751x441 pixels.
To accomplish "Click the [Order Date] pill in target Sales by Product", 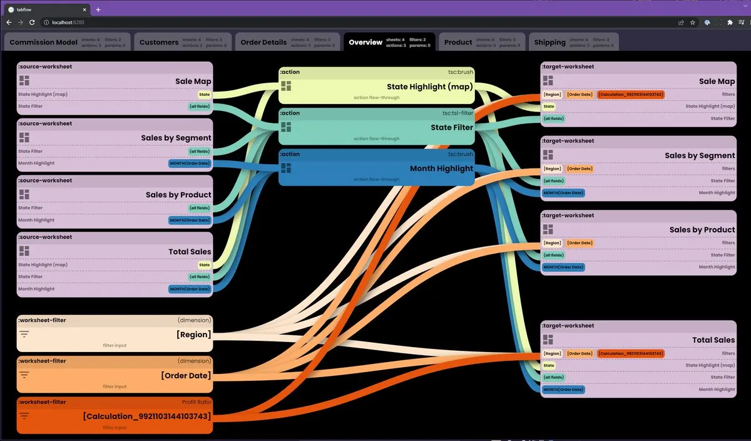I will (580, 243).
